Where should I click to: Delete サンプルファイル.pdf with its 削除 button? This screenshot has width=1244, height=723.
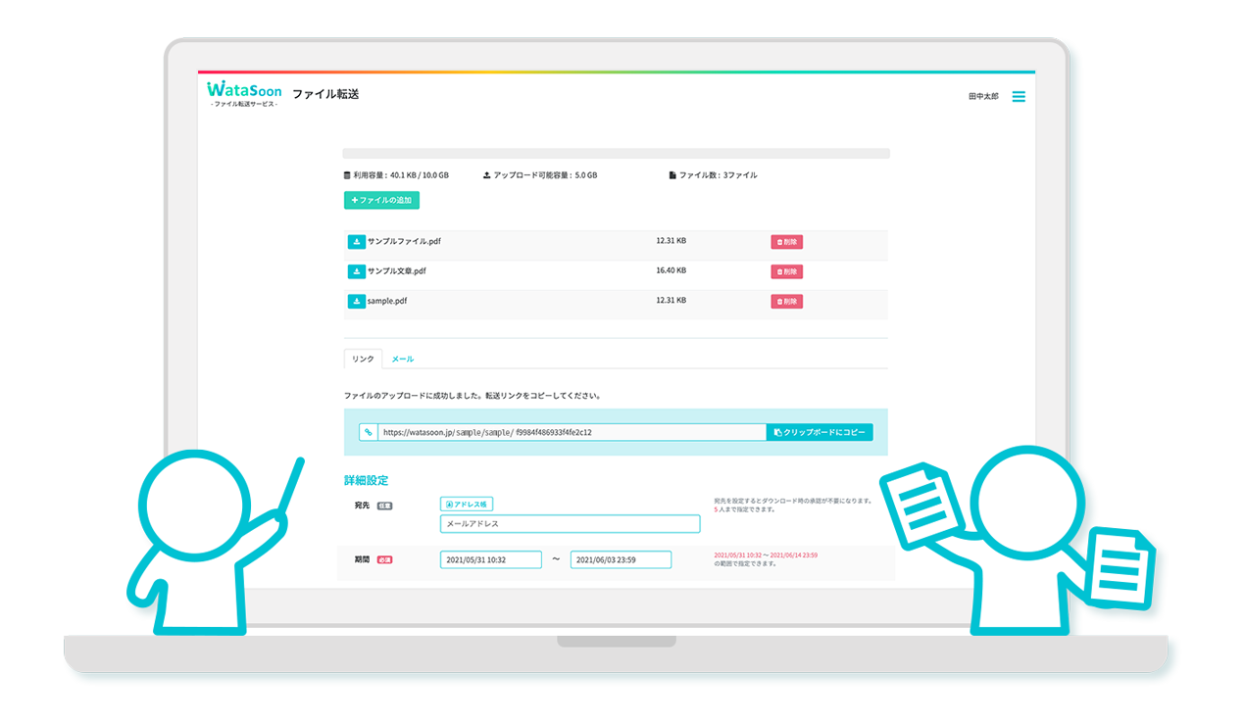786,242
